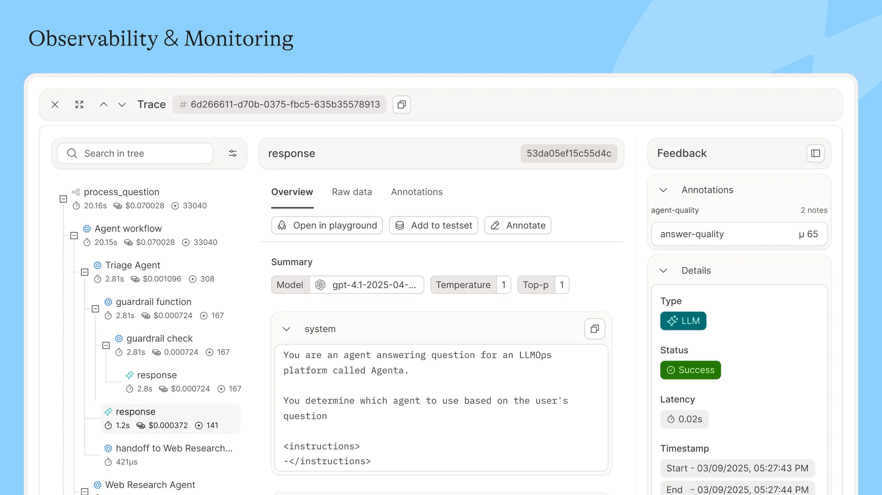Click Open in playground button
882x495 pixels.
click(327, 225)
